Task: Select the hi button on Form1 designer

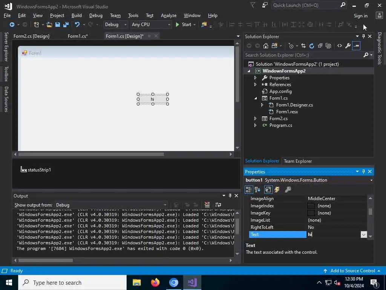Action: [x=153, y=99]
